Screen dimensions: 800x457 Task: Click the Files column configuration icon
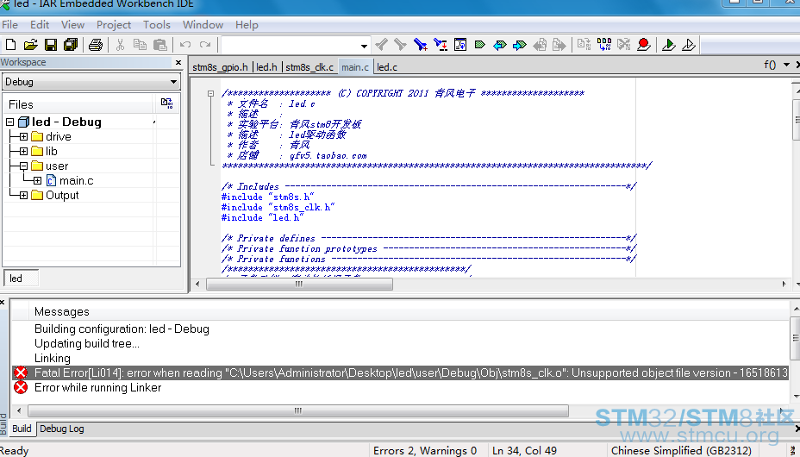click(x=167, y=103)
